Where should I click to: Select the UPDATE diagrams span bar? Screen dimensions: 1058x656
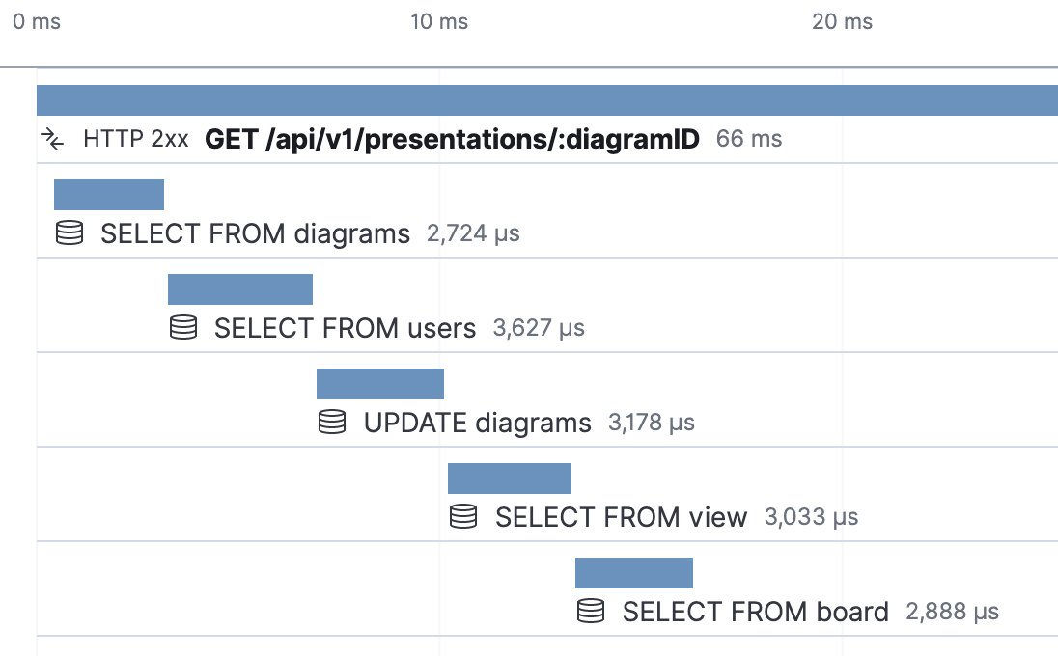tap(380, 384)
